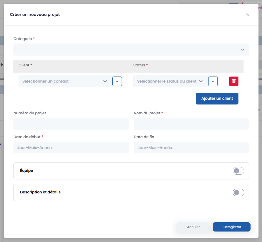262x242 pixels.
Task: Open the Sélectionner un contact dropdown
Action: (60, 81)
